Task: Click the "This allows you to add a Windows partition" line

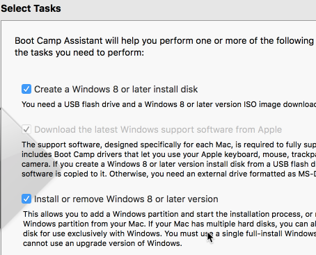Action: point(169,214)
